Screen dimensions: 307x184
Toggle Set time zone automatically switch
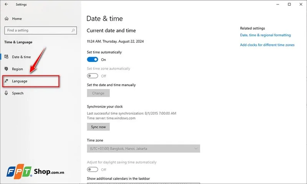point(92,76)
